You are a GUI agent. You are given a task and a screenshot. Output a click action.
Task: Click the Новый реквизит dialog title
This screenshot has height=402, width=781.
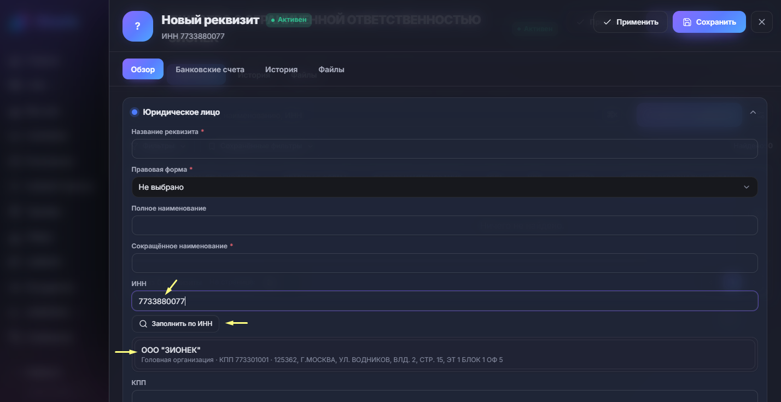coord(210,20)
